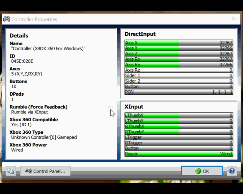The image size is (243, 194).
Task: Click the LThumbX bar
Action: pyautogui.click(x=179, y=116)
